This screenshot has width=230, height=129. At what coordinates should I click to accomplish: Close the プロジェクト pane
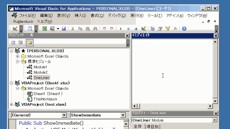127,36
